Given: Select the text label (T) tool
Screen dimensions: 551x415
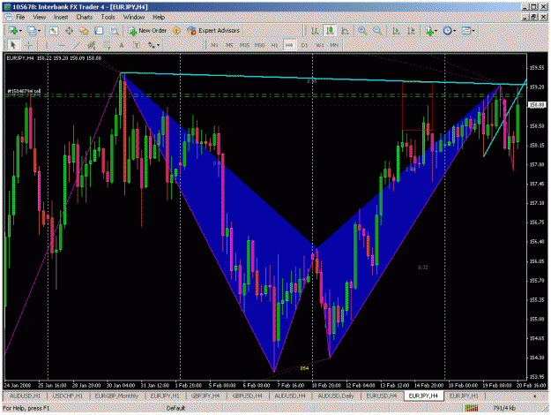Looking at the screenshot, I should (x=137, y=45).
